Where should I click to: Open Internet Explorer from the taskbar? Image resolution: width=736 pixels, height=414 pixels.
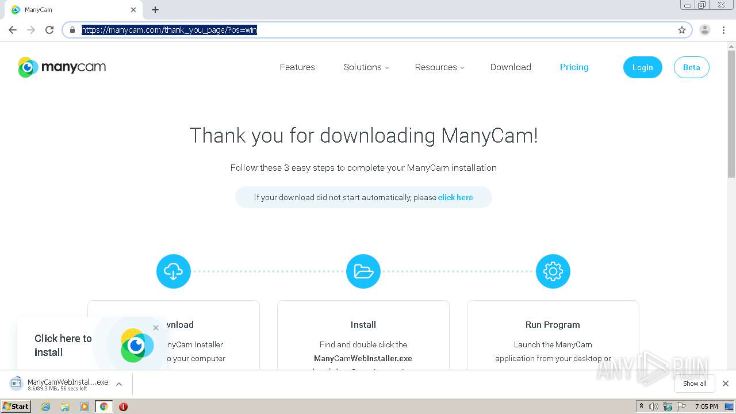(46, 407)
